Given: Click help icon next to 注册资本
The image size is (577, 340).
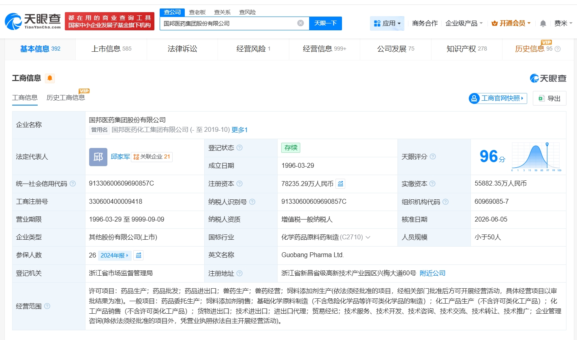Looking at the screenshot, I should coord(239,184).
